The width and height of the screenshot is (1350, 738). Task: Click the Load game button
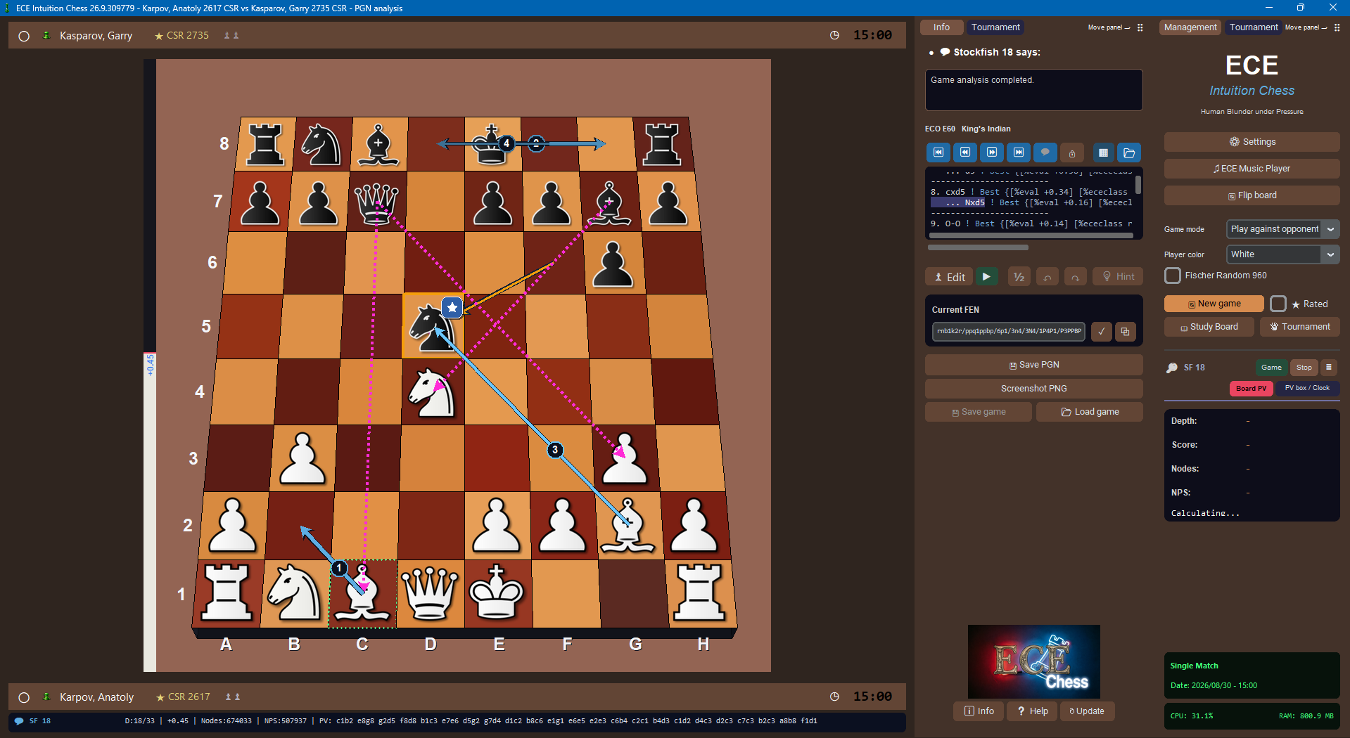[1089, 412]
